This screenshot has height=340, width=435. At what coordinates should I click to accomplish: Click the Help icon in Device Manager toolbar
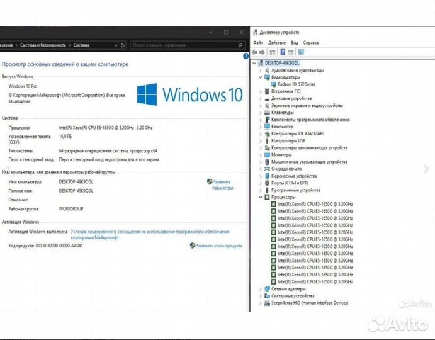(x=283, y=52)
